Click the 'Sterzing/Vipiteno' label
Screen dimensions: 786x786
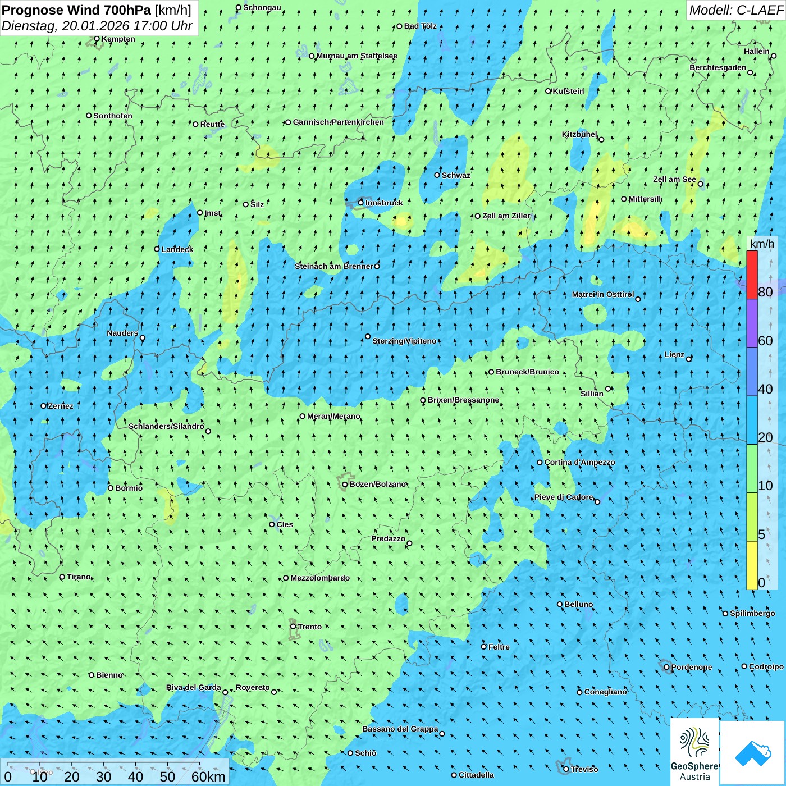coord(404,341)
